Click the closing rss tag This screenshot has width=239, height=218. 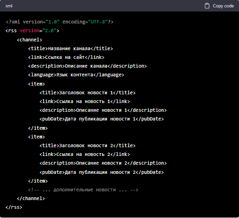pyautogui.click(x=14, y=207)
